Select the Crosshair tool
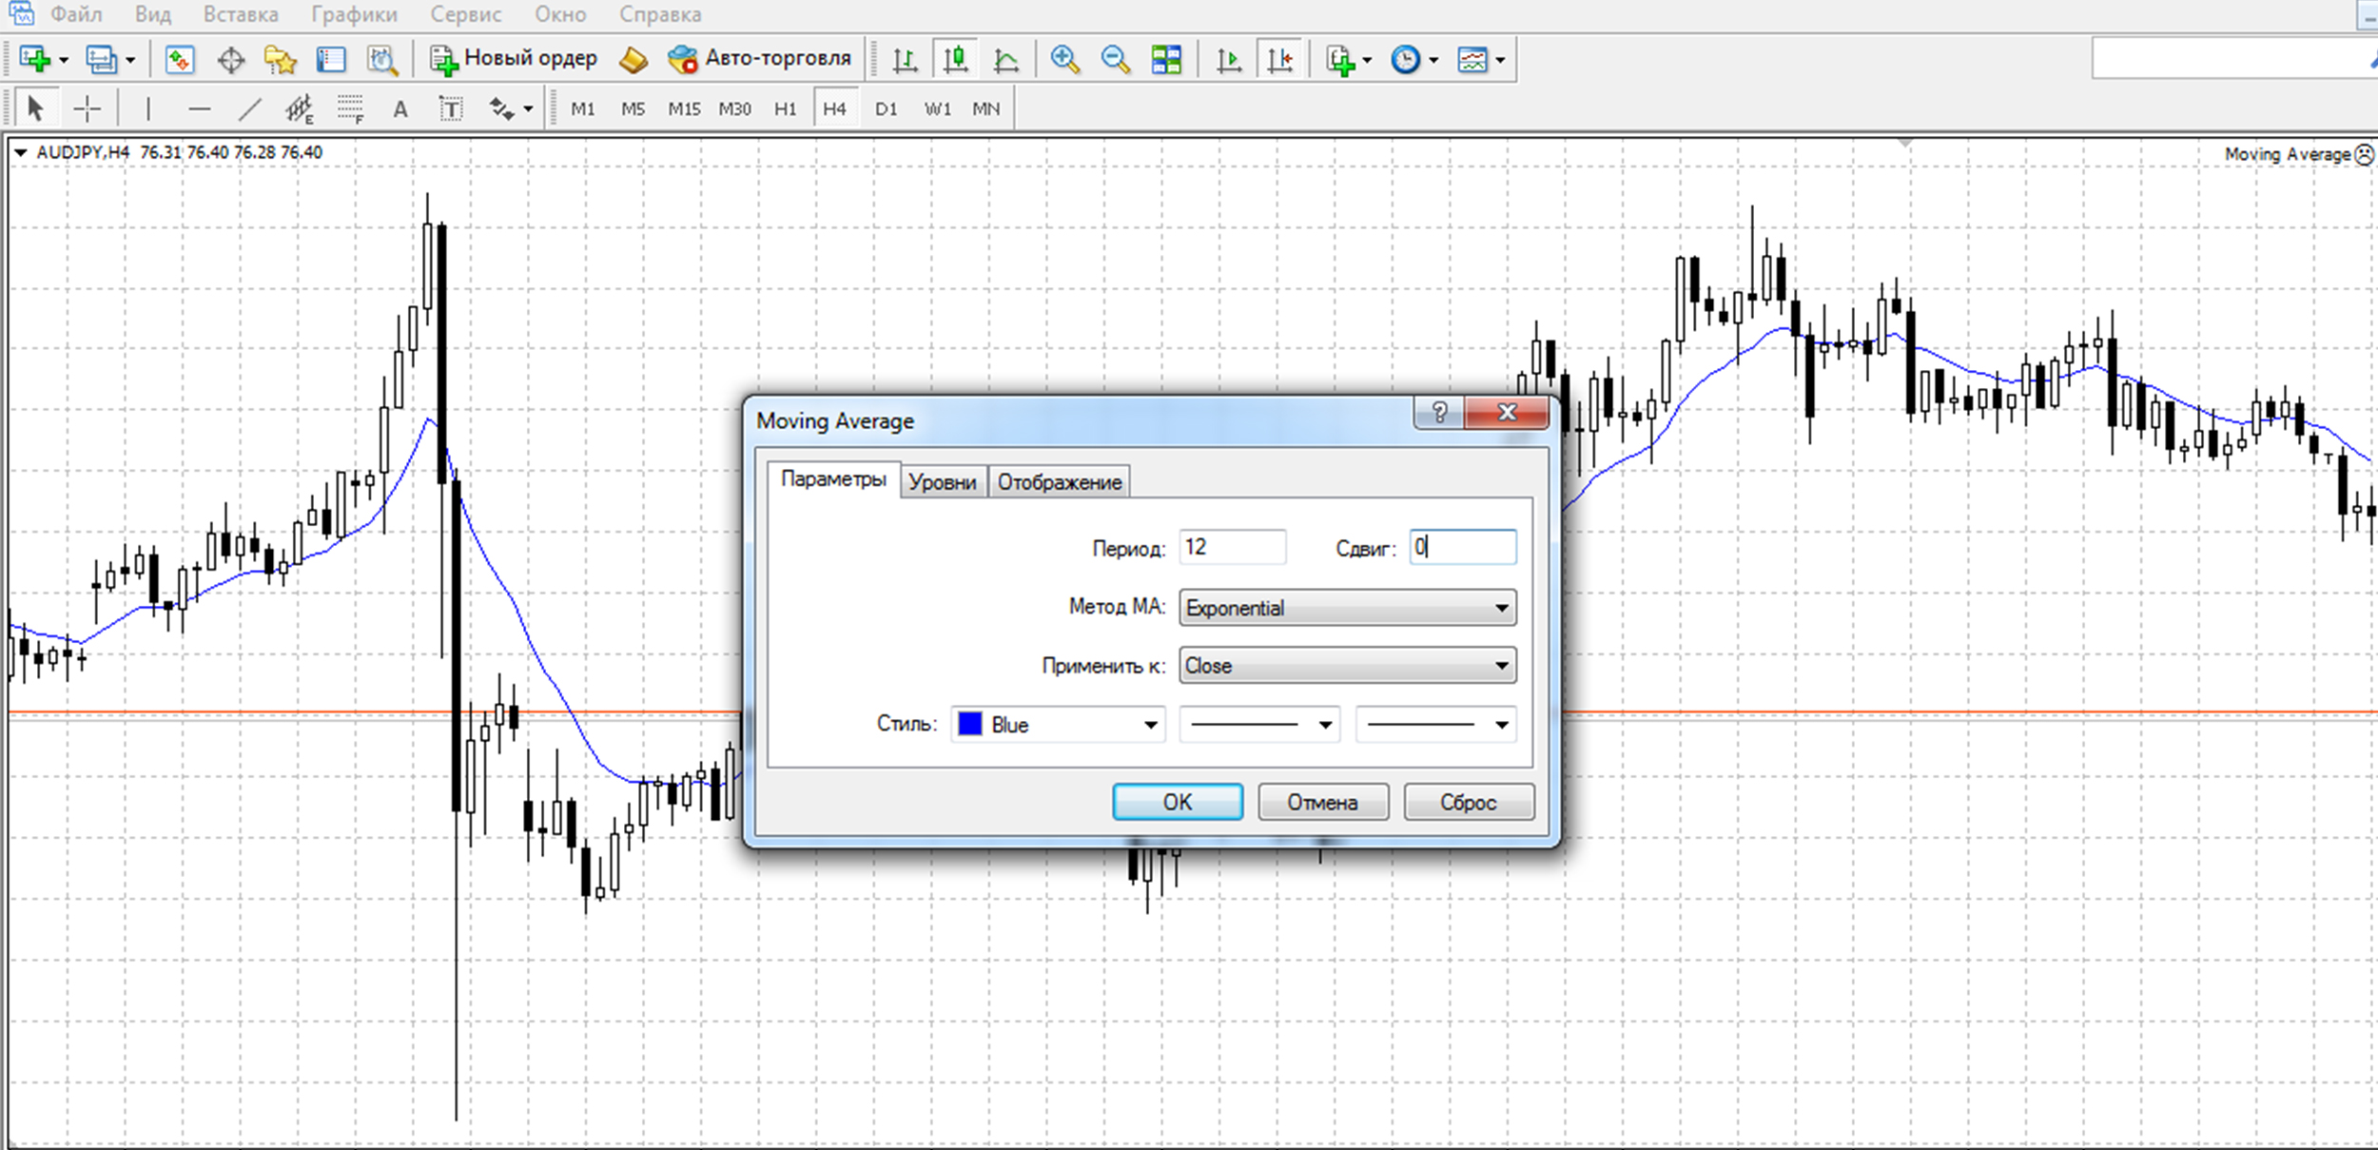Viewport: 2378px width, 1150px height. [x=87, y=109]
